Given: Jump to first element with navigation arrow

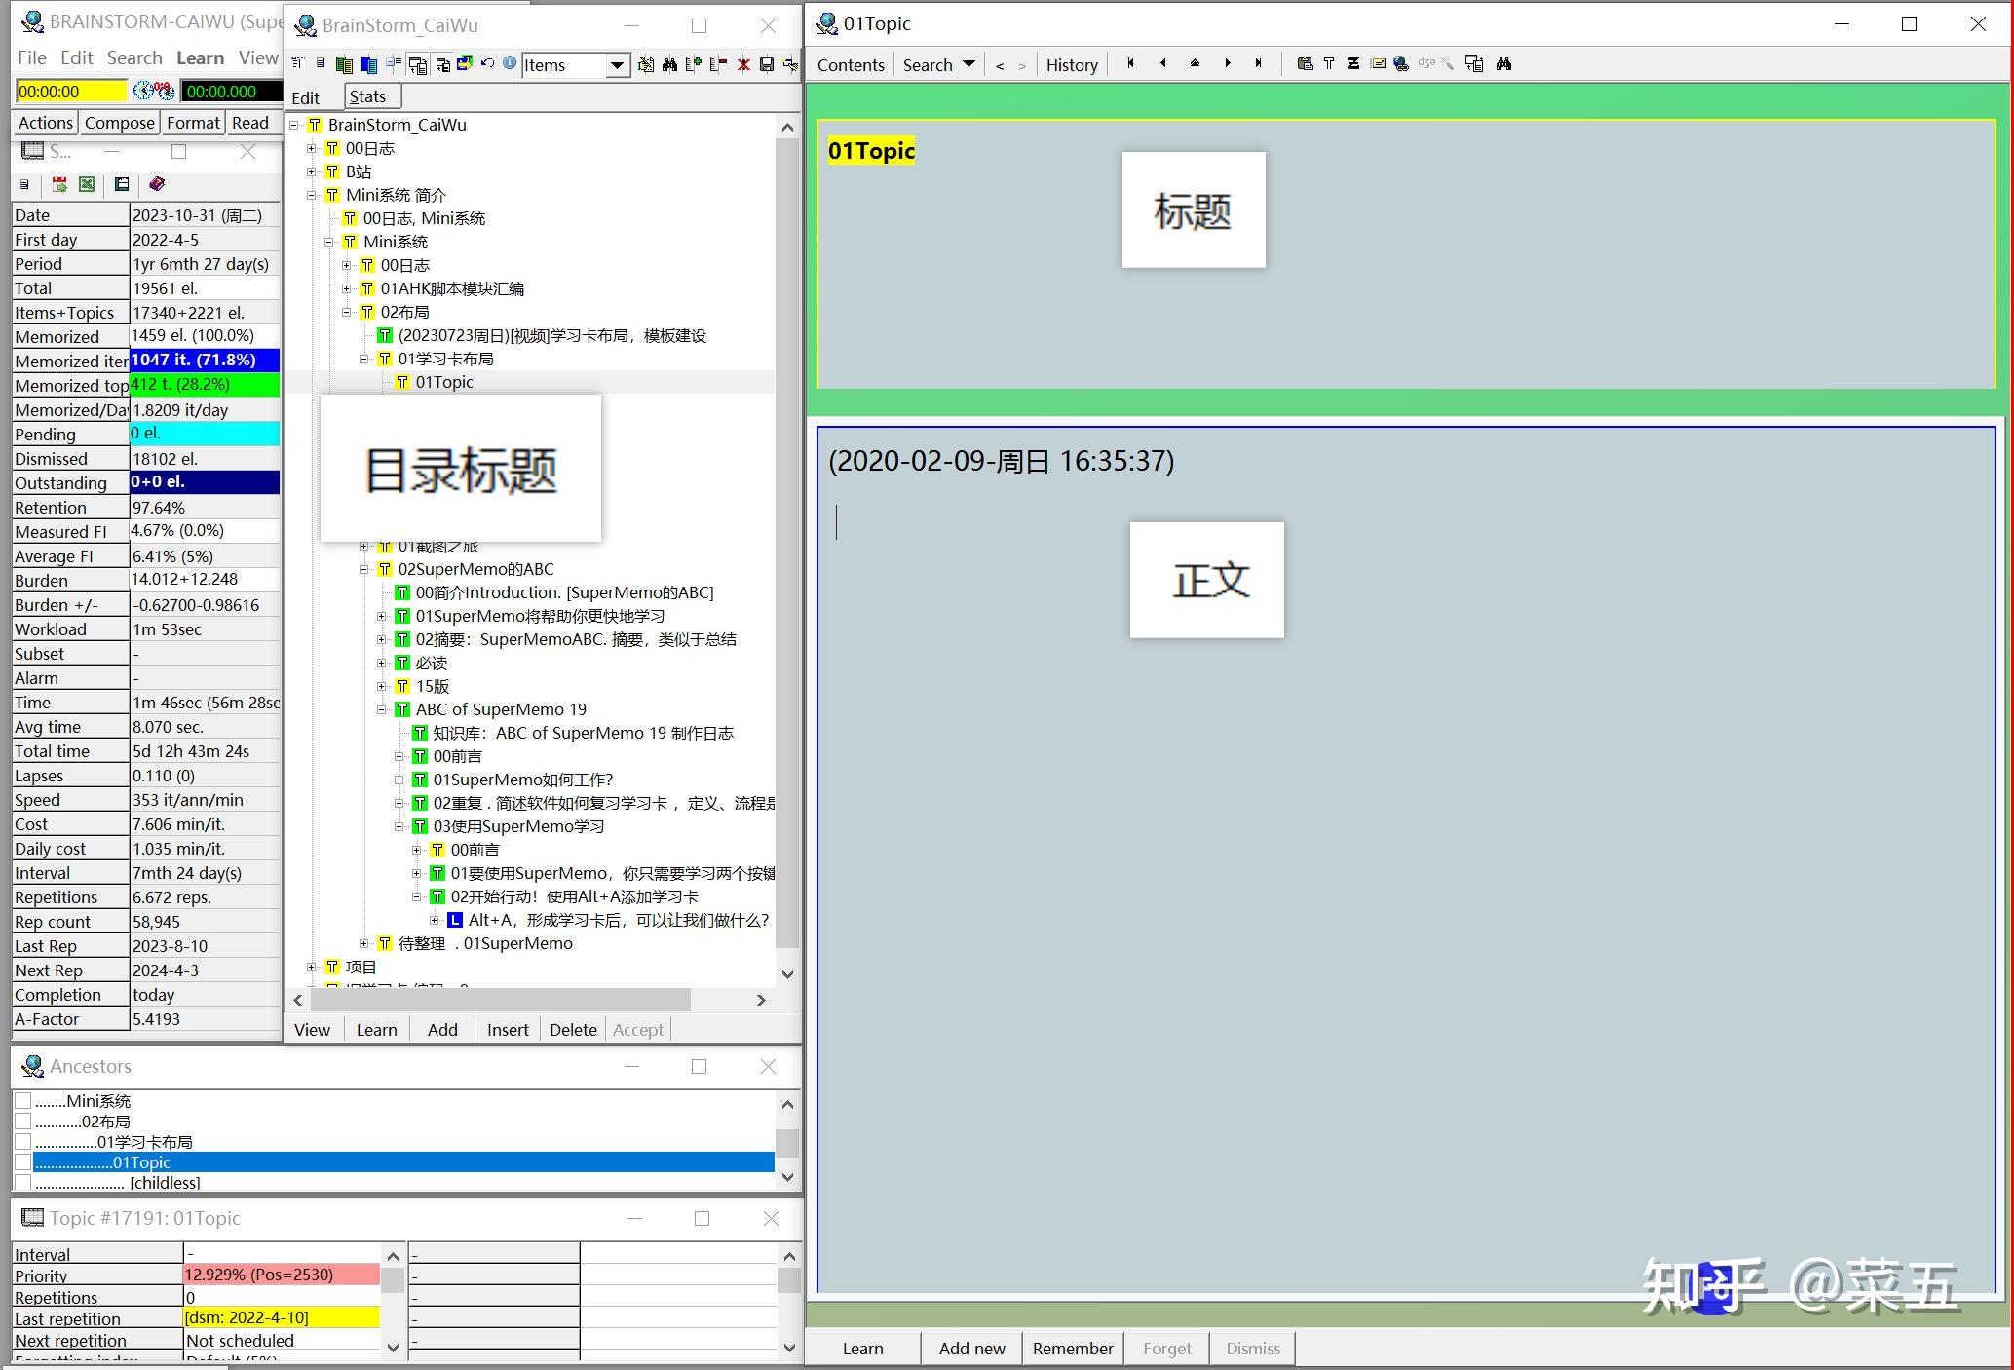Looking at the screenshot, I should (1130, 64).
